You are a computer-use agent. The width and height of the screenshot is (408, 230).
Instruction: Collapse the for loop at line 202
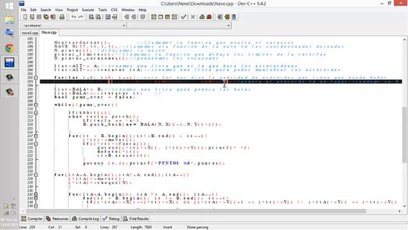pos(36,78)
